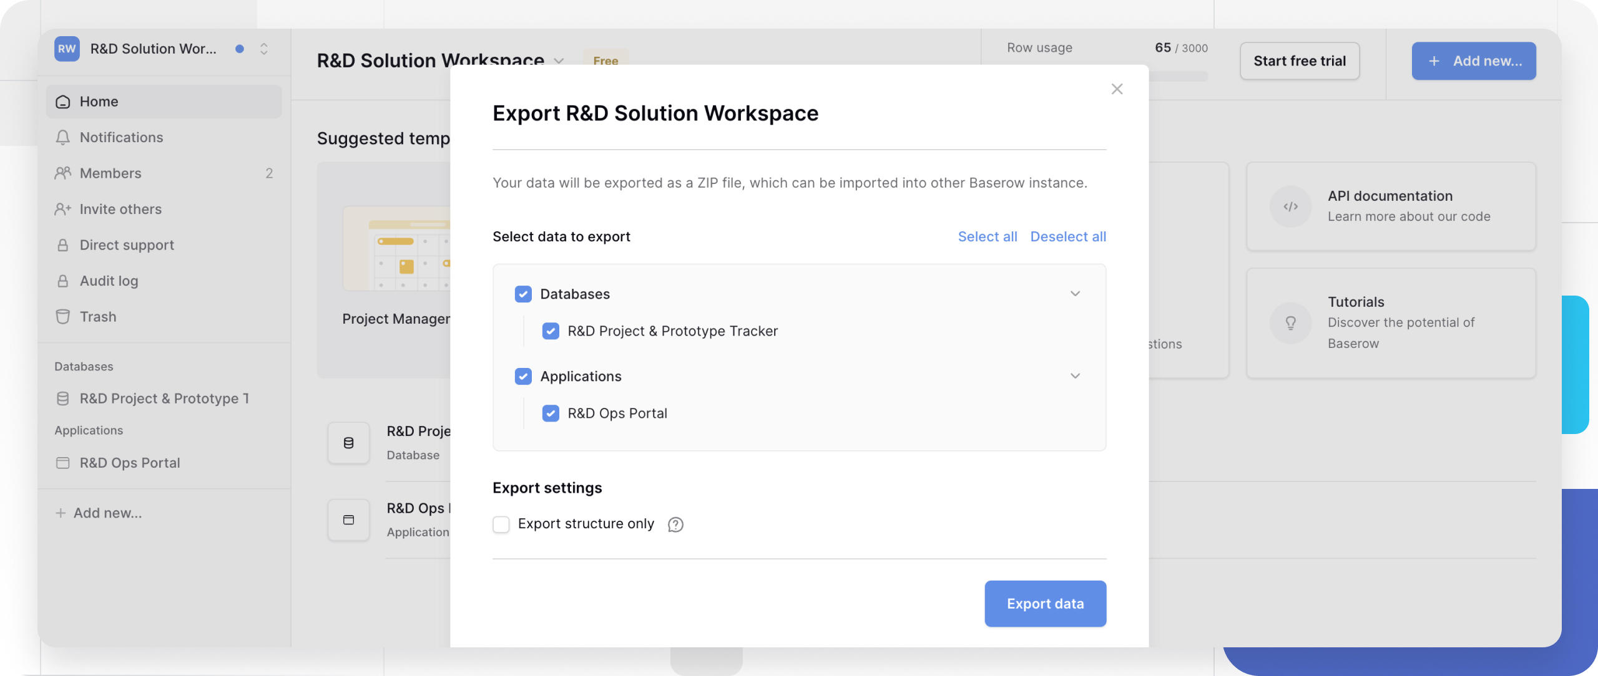Image resolution: width=1598 pixels, height=676 pixels.
Task: Click the R&D Ops Portal label in export list
Action: 617,413
